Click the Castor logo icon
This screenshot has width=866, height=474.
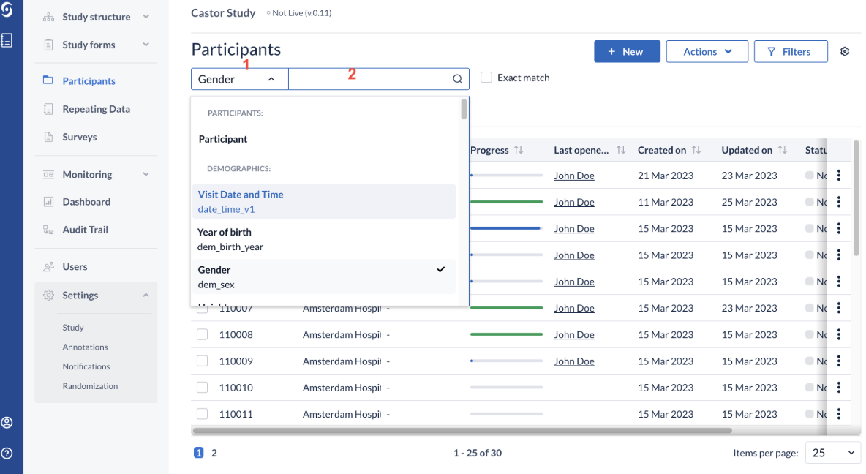[x=7, y=10]
